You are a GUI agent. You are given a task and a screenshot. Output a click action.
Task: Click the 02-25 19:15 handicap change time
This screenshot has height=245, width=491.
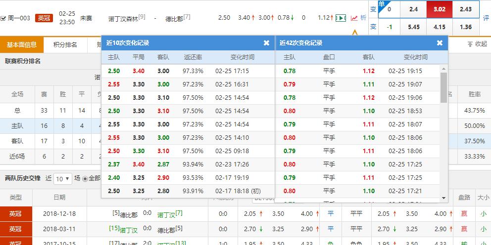[x=405, y=71]
